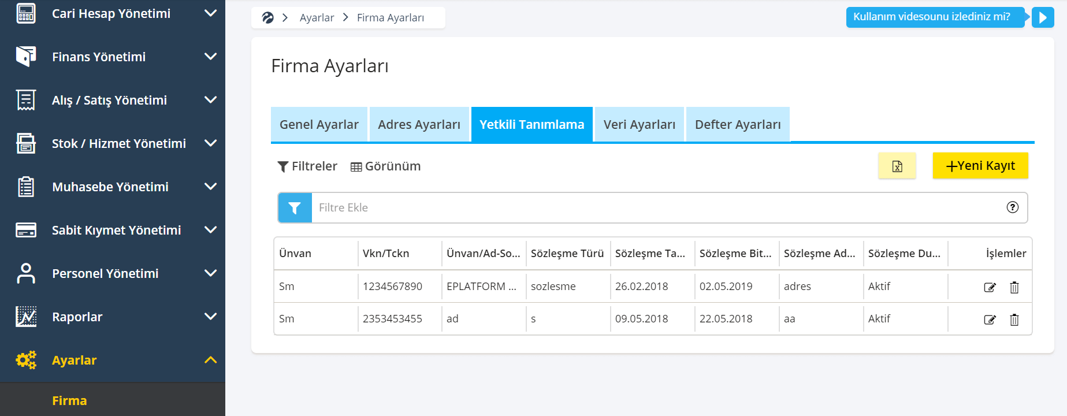Expand Personel Yönetimi chevron
This screenshot has width=1067, height=416.
click(211, 273)
